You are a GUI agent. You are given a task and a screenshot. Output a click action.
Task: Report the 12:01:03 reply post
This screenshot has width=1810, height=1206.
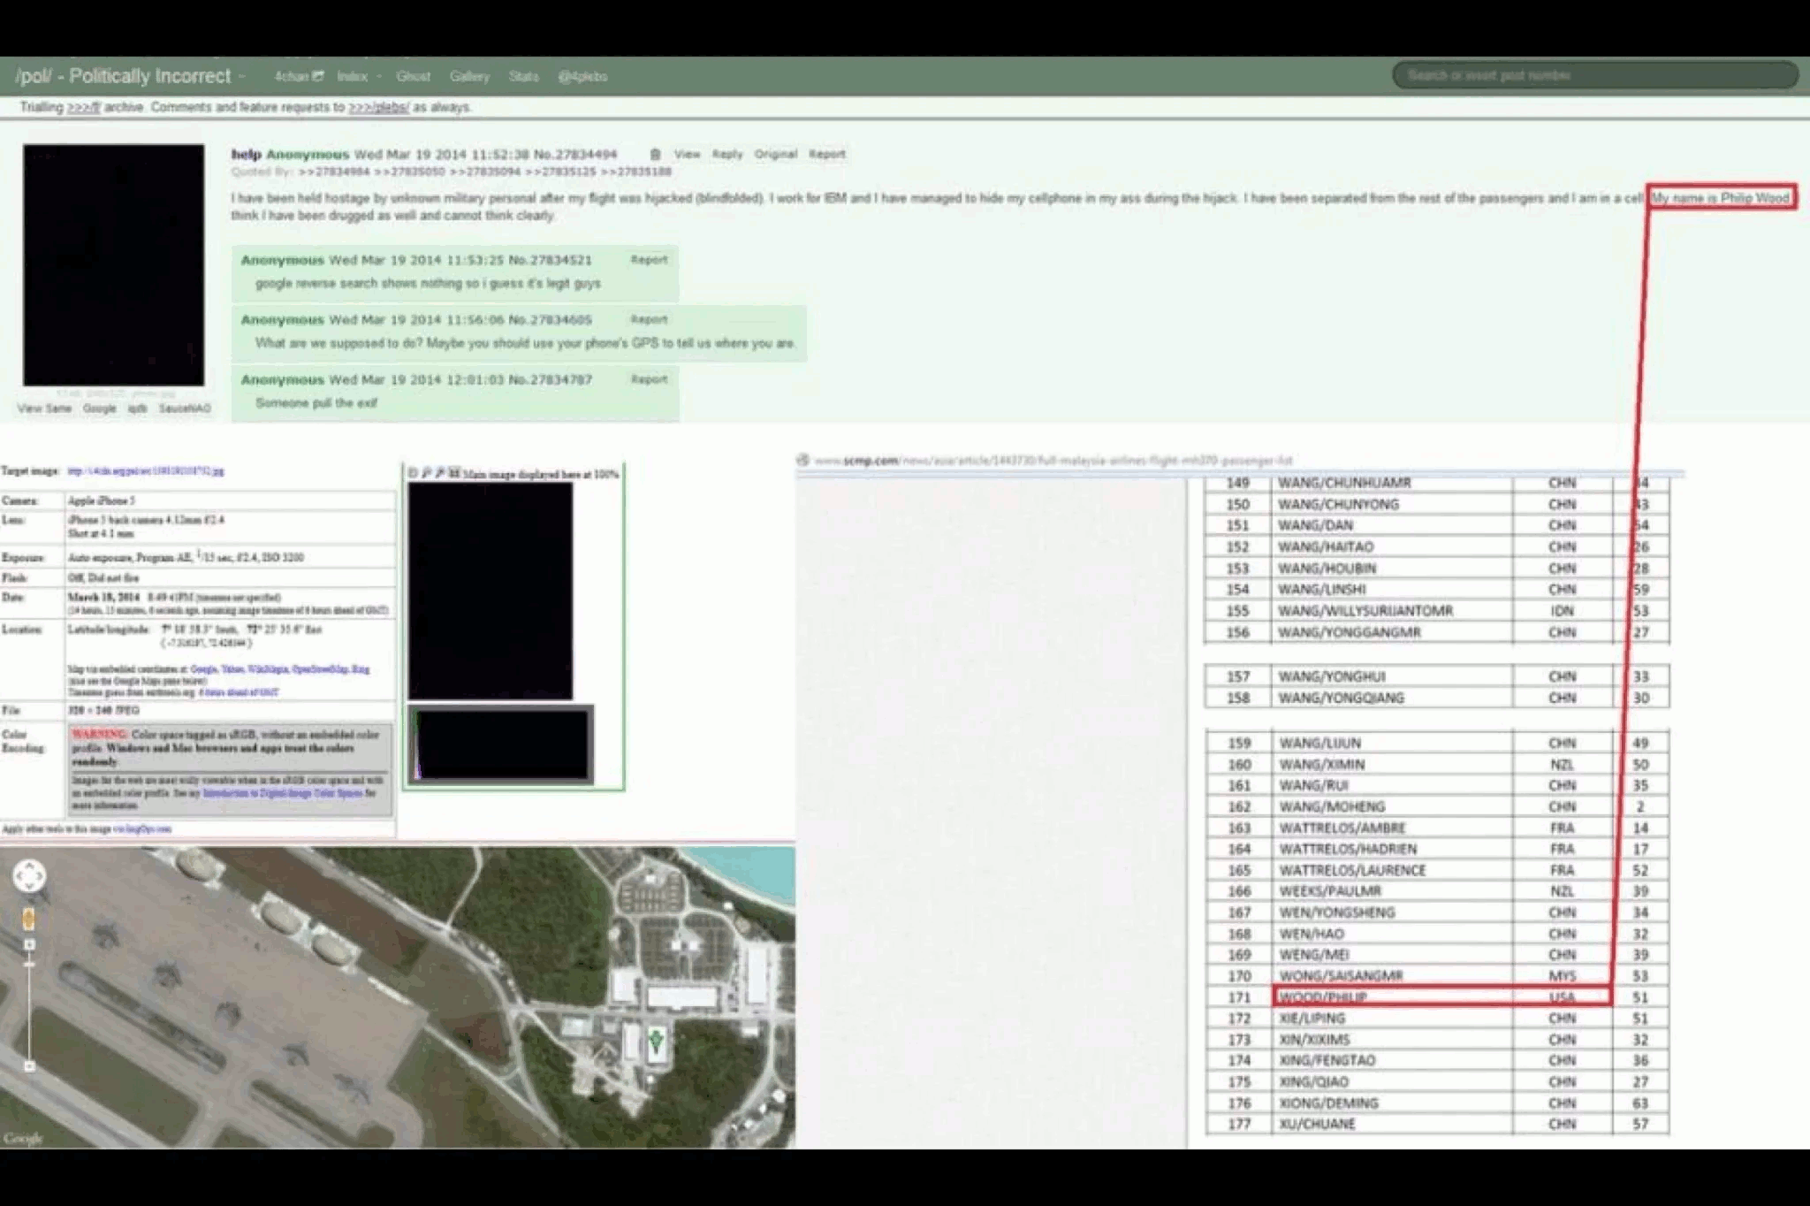649,379
